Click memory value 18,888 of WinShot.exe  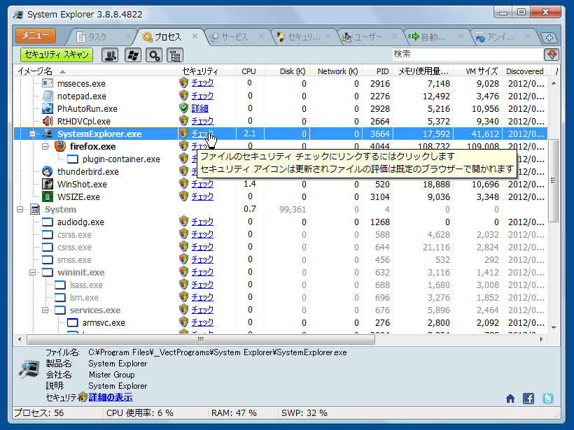point(436,185)
